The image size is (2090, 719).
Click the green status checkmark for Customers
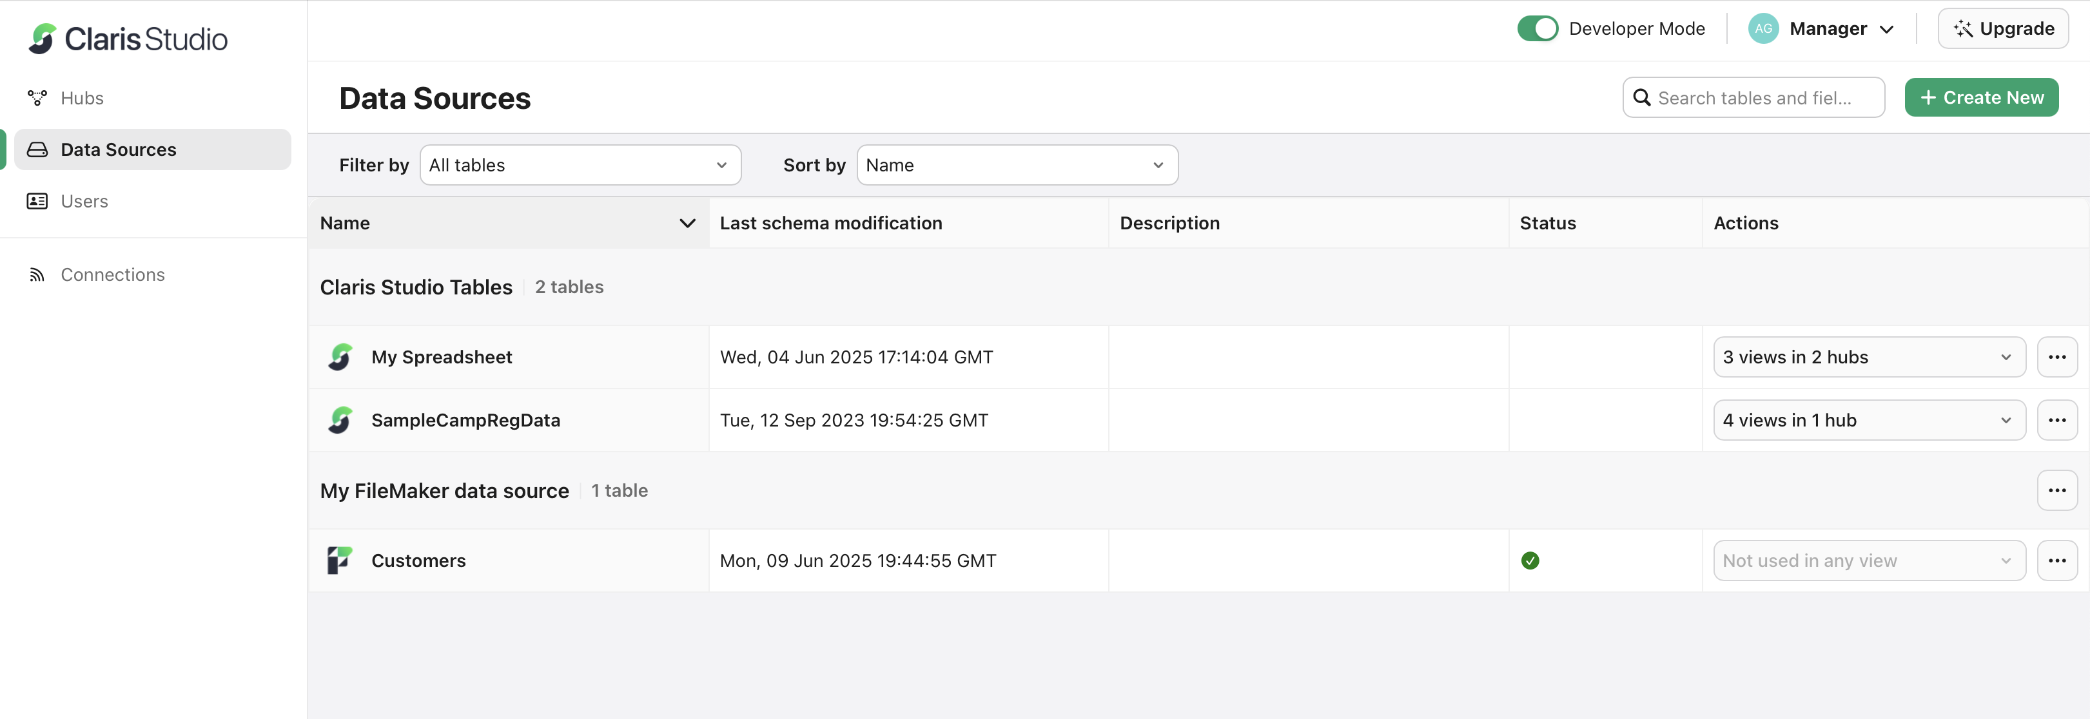pyautogui.click(x=1529, y=560)
